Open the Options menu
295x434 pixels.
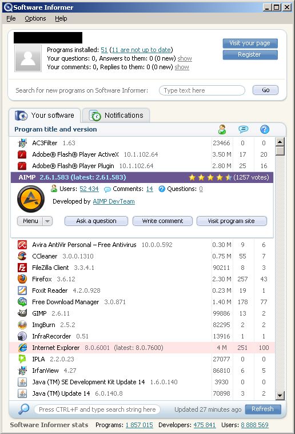coord(35,18)
